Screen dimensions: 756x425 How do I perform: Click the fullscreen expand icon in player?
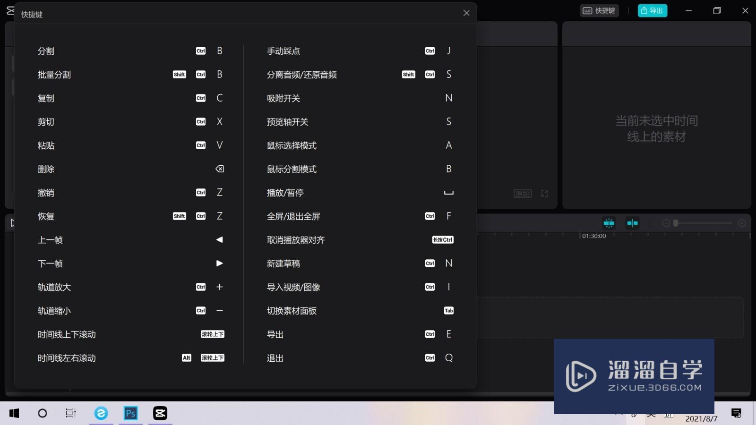pos(544,194)
